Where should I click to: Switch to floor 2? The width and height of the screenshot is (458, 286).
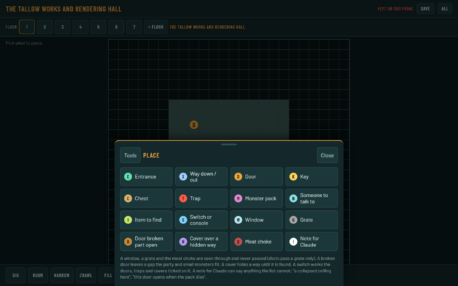pos(45,27)
